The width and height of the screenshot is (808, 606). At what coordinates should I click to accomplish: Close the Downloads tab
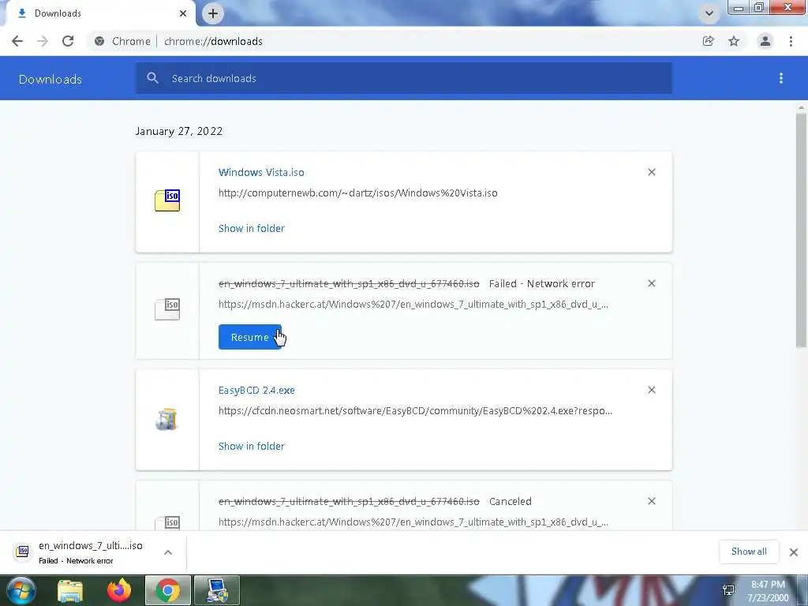click(x=183, y=13)
